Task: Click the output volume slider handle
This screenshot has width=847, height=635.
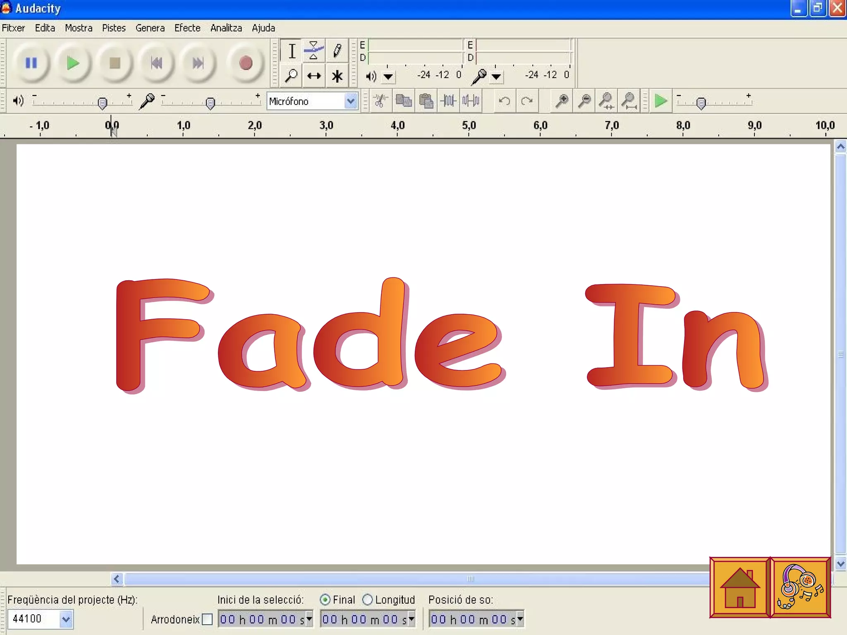Action: click(102, 103)
